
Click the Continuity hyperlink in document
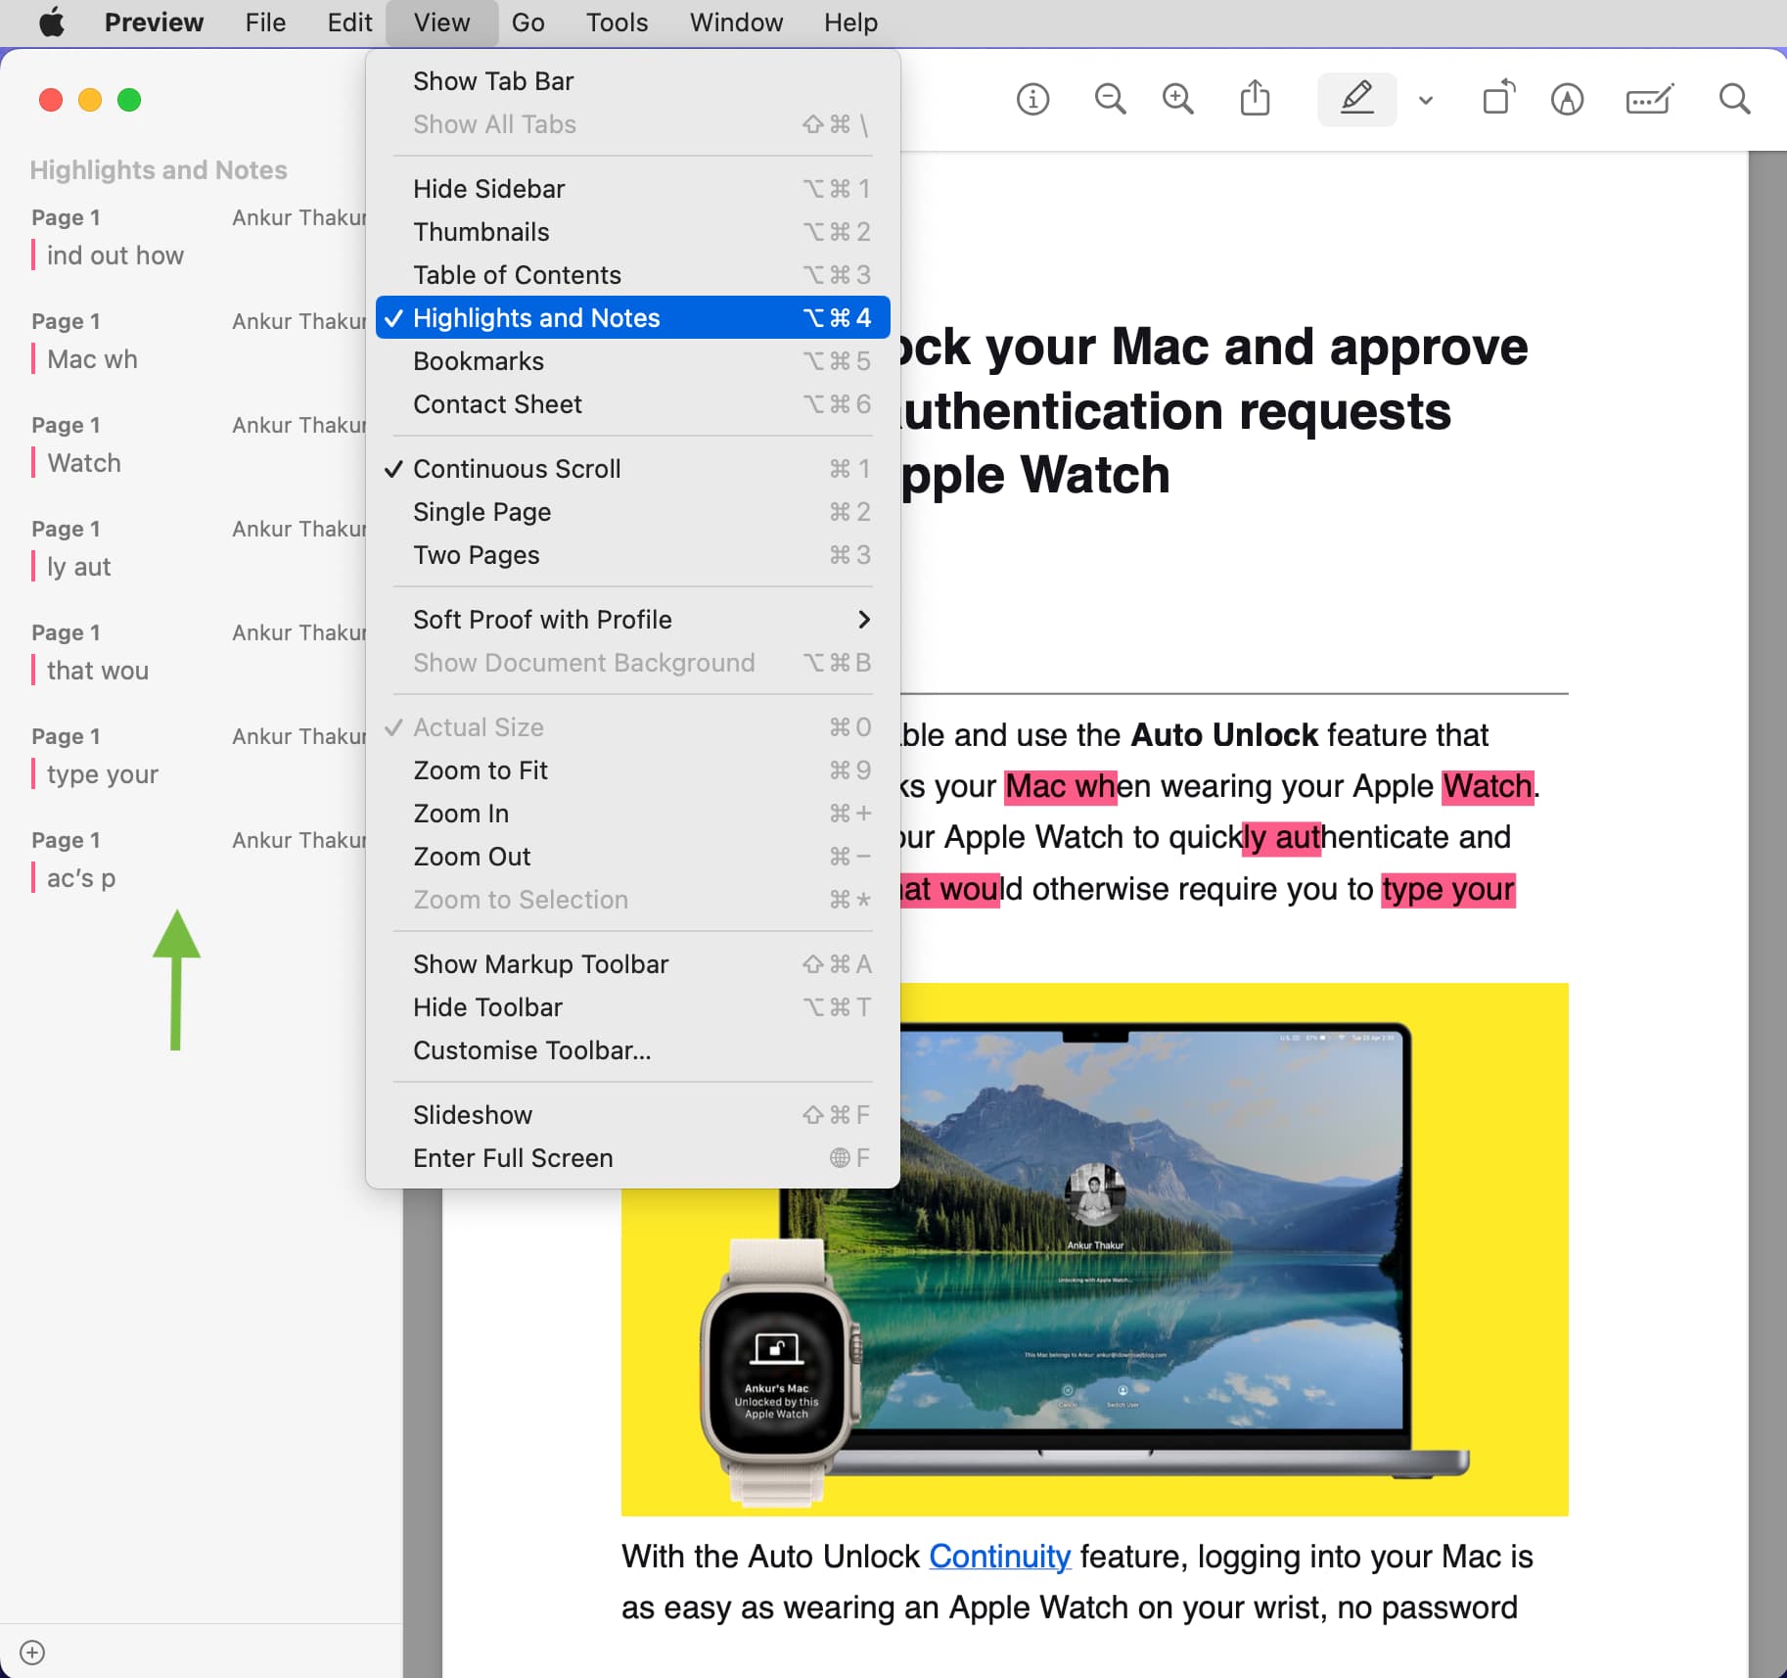[x=999, y=1557]
